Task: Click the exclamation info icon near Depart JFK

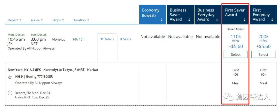Action: click(x=10, y=93)
